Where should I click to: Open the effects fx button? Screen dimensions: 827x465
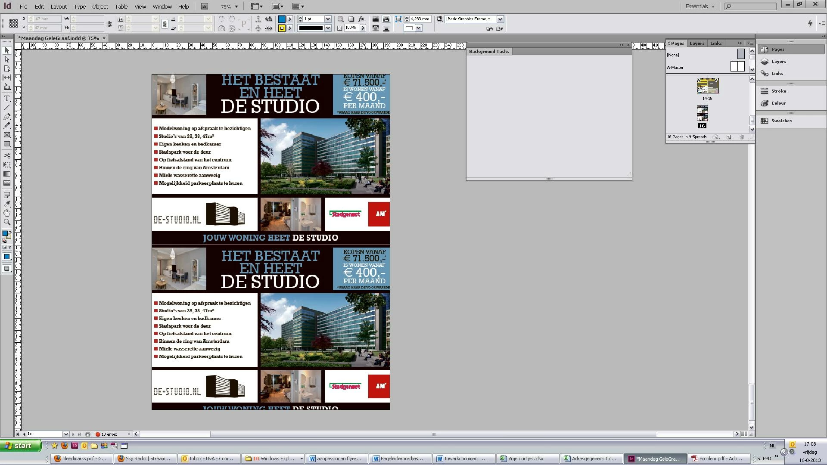click(362, 19)
